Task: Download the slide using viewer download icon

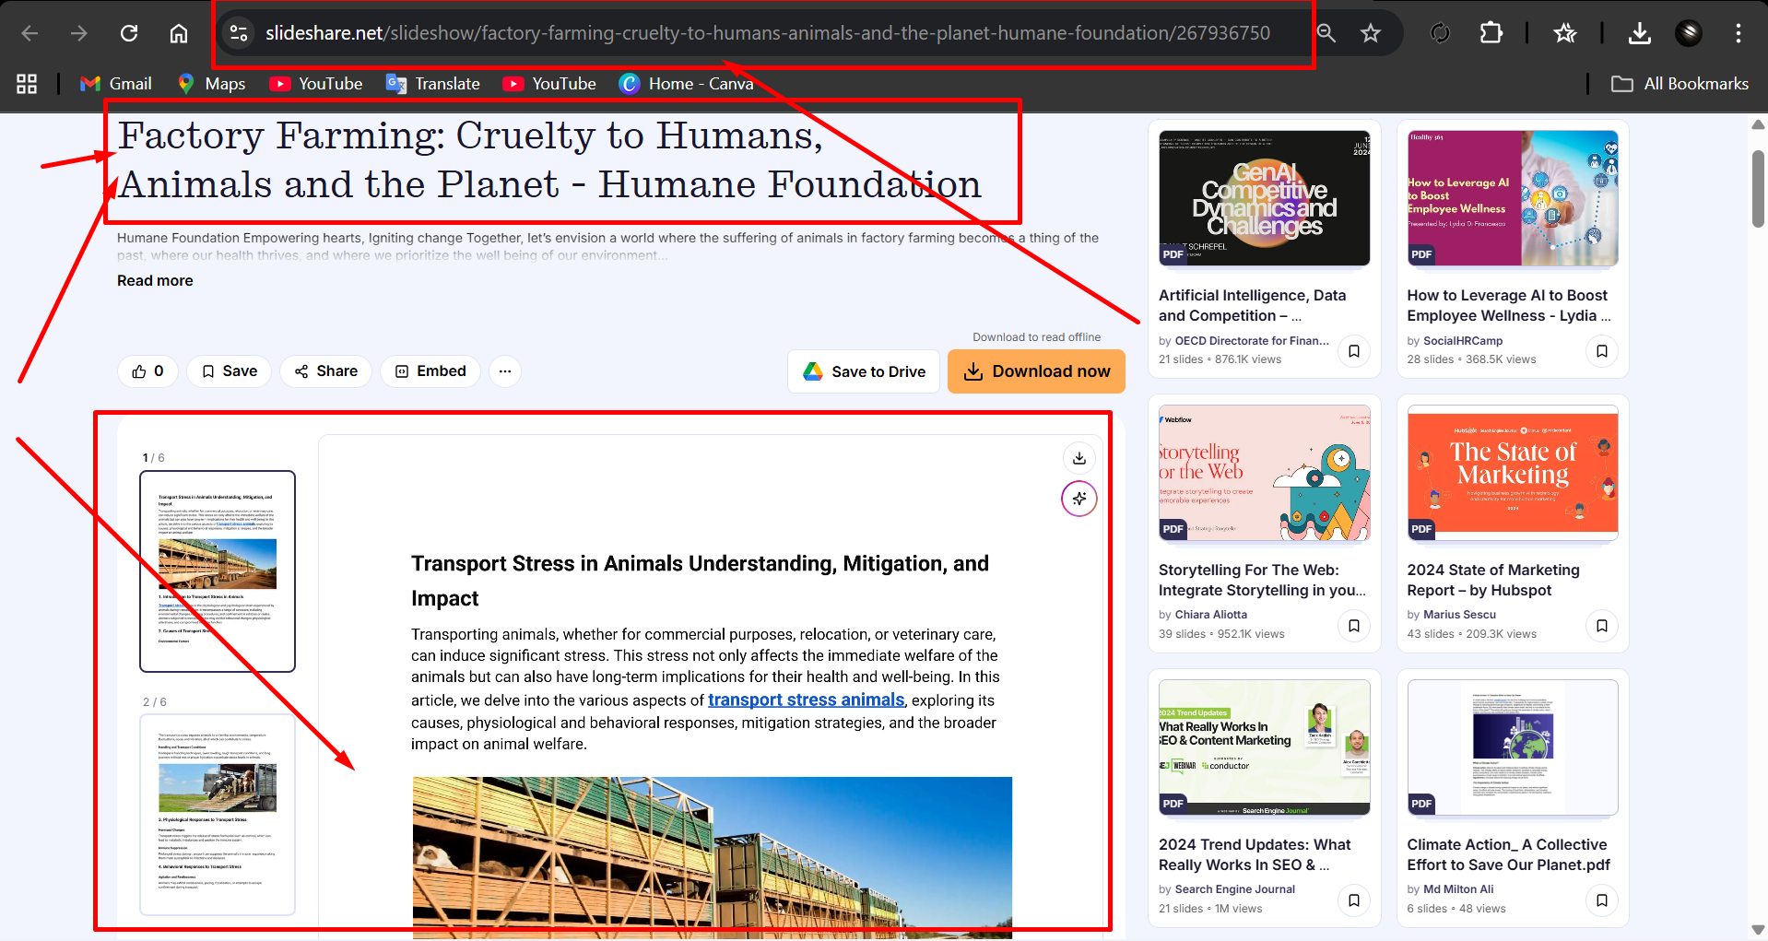Action: point(1079,458)
